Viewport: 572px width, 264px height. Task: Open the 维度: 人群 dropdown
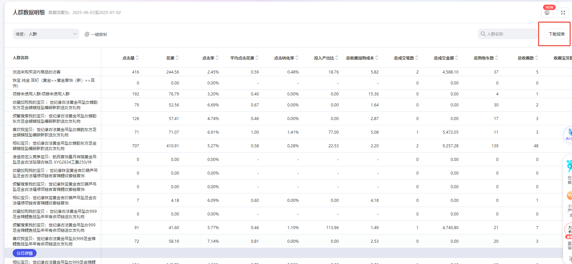(46, 34)
